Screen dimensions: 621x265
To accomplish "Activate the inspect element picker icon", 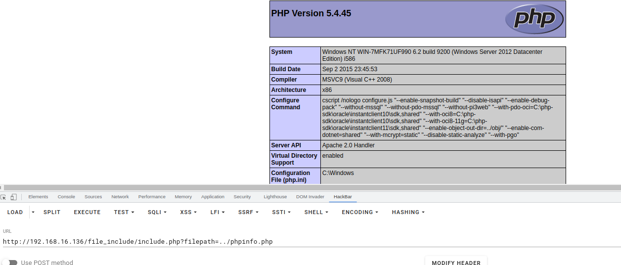I will coord(3,197).
